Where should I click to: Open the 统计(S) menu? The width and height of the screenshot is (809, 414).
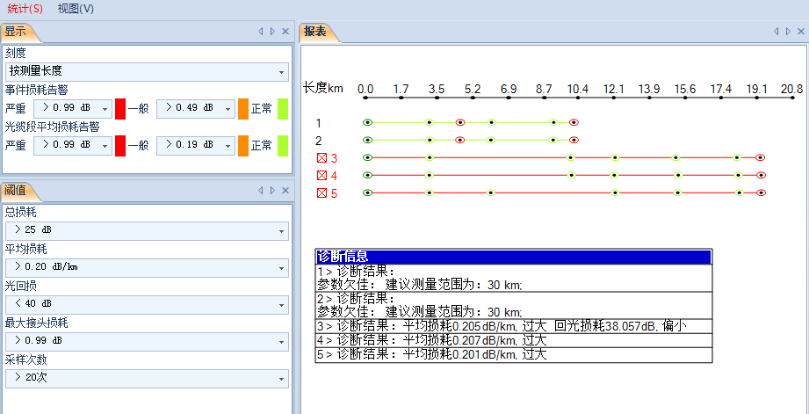[25, 8]
